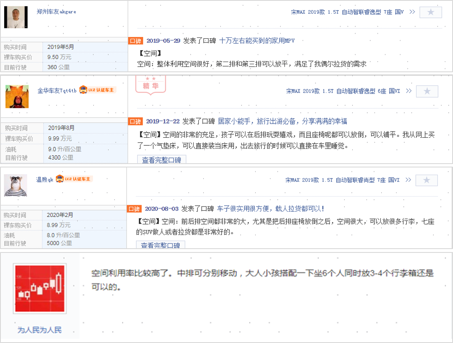
Task: Click the star favorite icon in 郑州车友 review
Action: (430, 12)
